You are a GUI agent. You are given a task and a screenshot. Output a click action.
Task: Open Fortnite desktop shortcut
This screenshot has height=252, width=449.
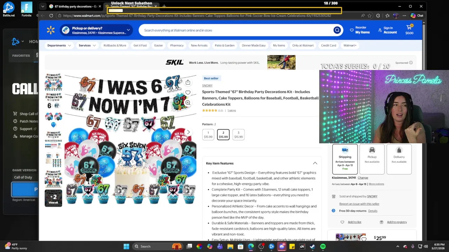[26, 9]
